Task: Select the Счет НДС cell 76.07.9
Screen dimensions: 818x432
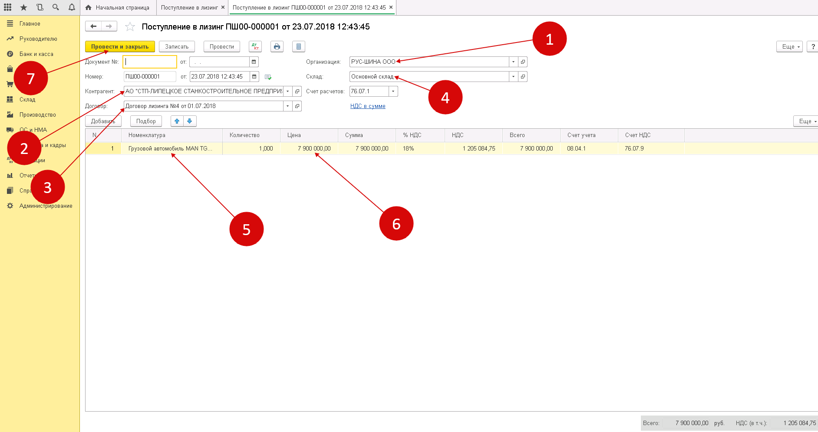Action: tap(651, 149)
